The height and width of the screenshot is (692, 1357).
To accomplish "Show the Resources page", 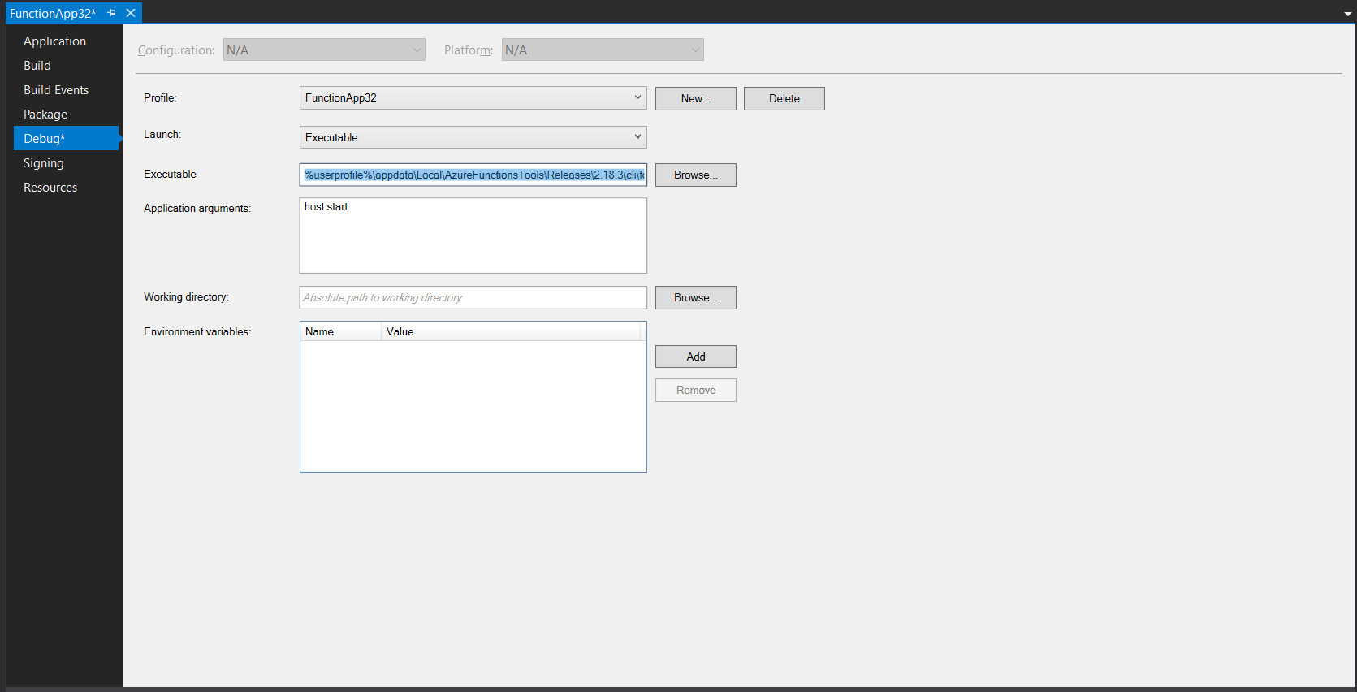I will tap(50, 188).
